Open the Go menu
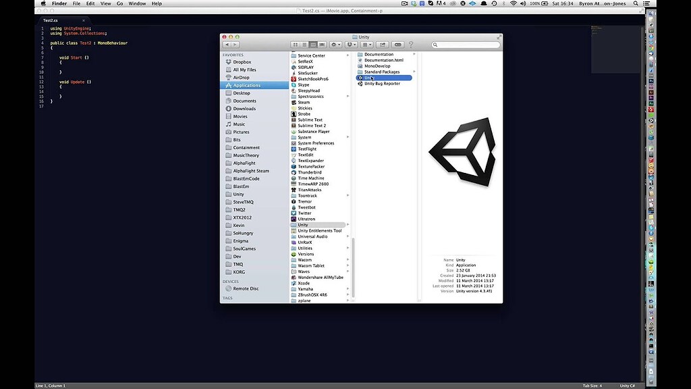This screenshot has width=691, height=389. click(x=120, y=3)
